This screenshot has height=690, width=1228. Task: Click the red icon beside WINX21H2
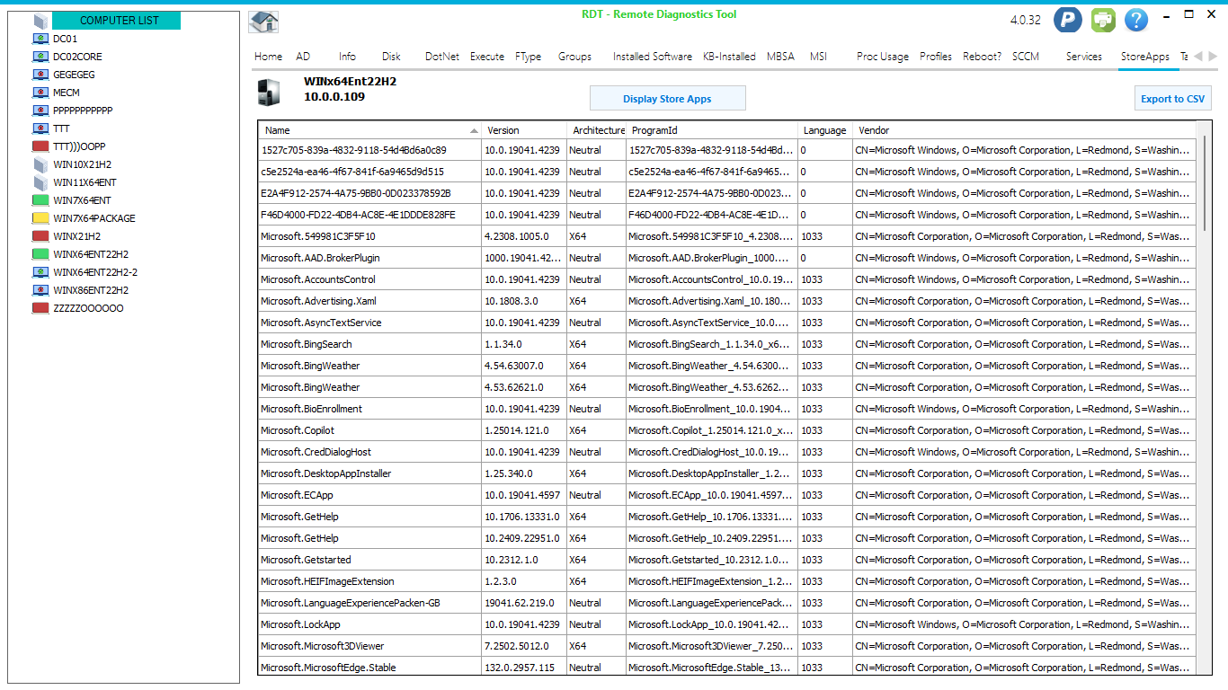click(40, 236)
